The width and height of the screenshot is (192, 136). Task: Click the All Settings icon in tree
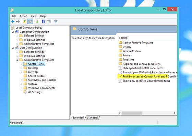coord(25,92)
